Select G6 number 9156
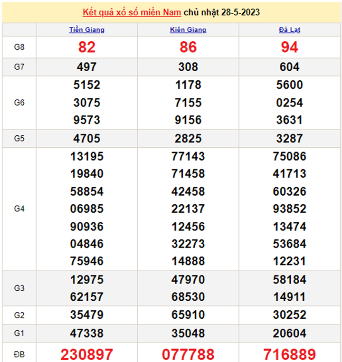The width and height of the screenshot is (342, 362). (x=188, y=120)
